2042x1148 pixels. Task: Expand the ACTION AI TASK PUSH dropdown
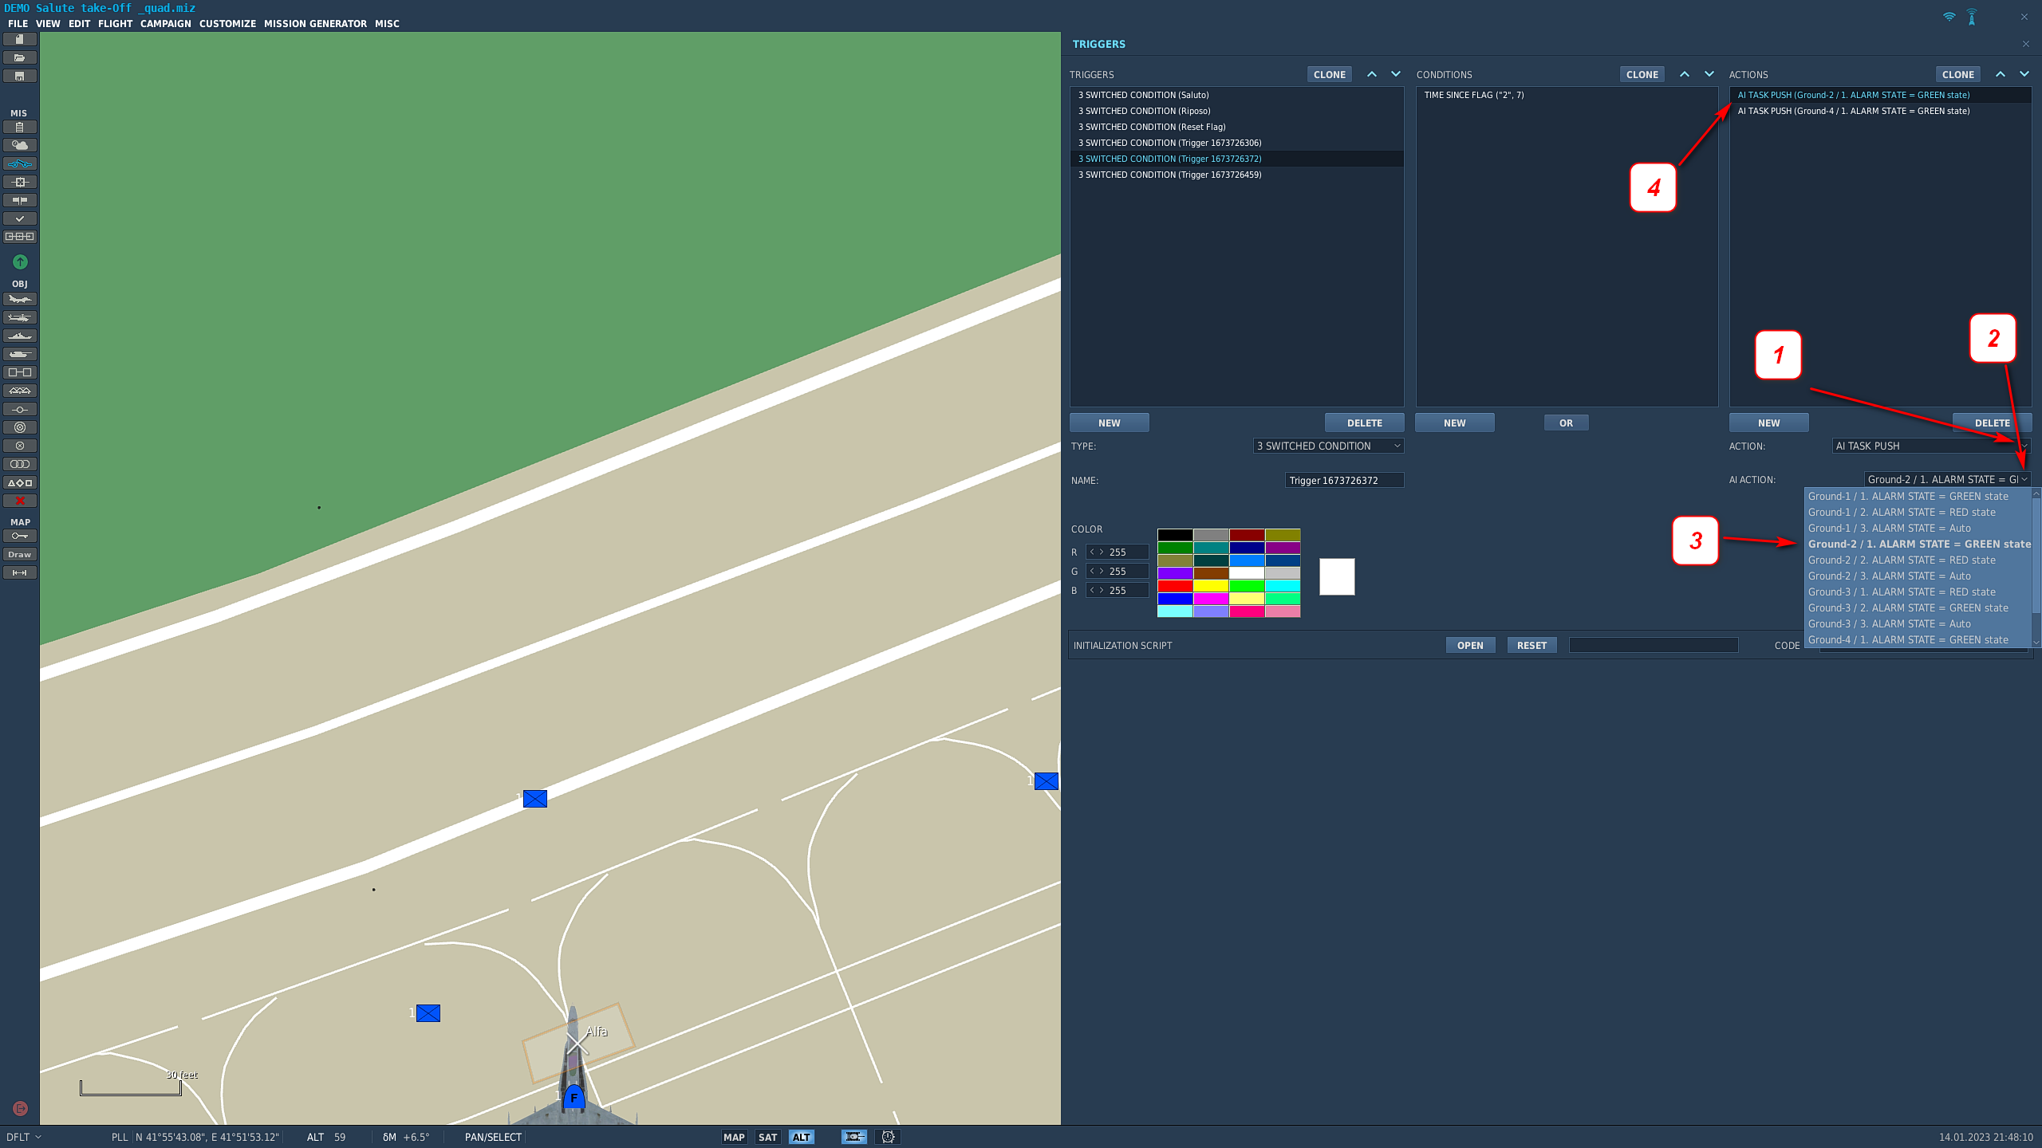[1930, 446]
